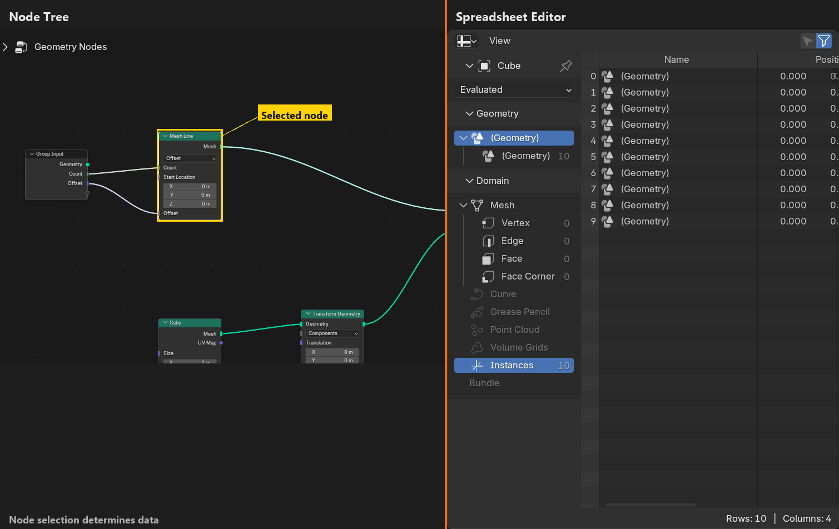Click the Vertex domain icon
Viewport: 839px width, 529px height.
488,223
